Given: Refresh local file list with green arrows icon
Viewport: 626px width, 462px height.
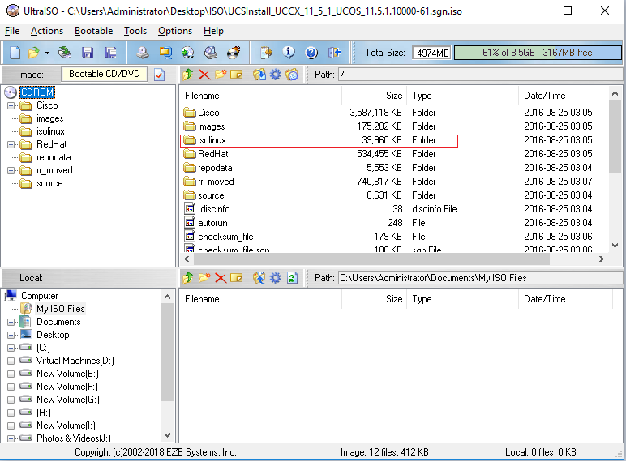Looking at the screenshot, I should pos(292,278).
